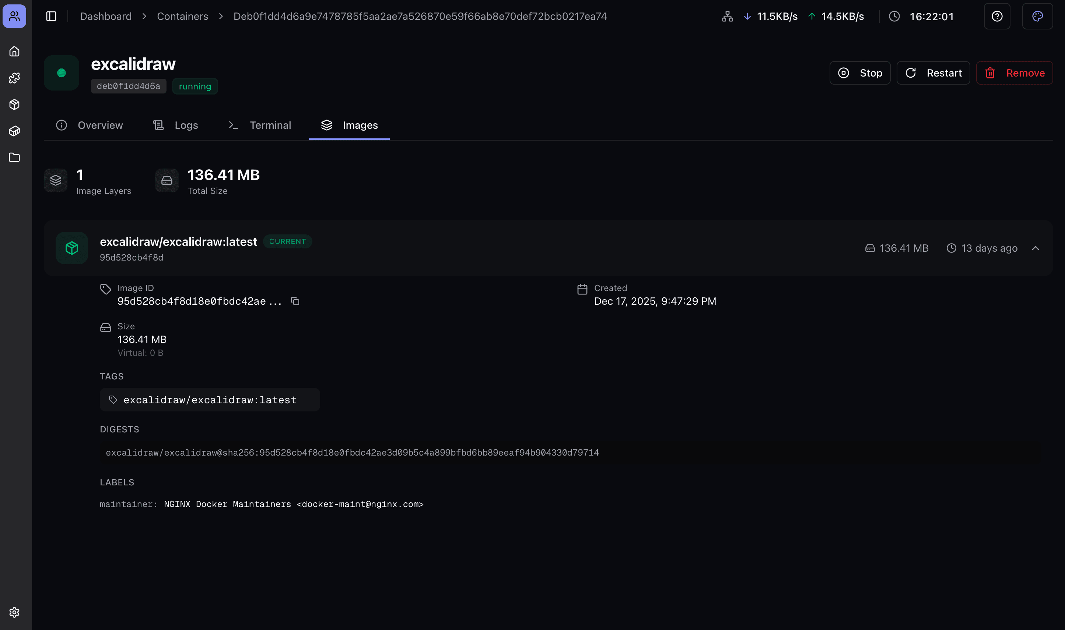
Task: Collapse the excalidraw image details chevron
Action: coord(1035,248)
